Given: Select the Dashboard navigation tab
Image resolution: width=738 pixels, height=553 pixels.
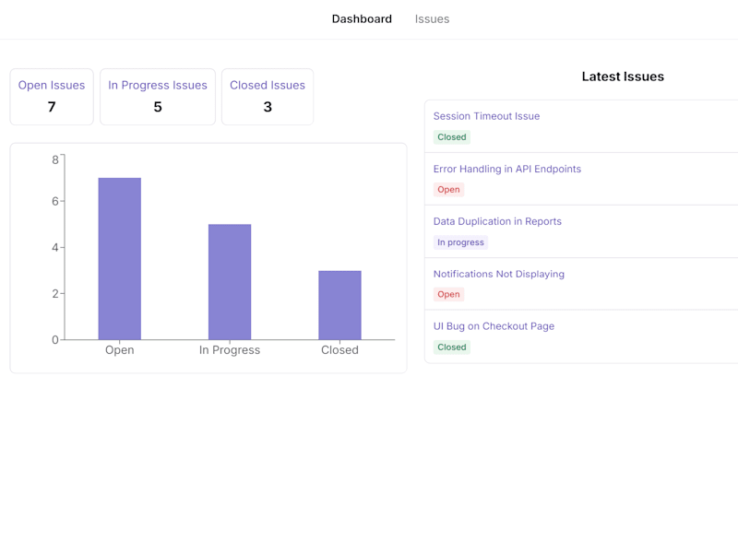Looking at the screenshot, I should pyautogui.click(x=362, y=19).
